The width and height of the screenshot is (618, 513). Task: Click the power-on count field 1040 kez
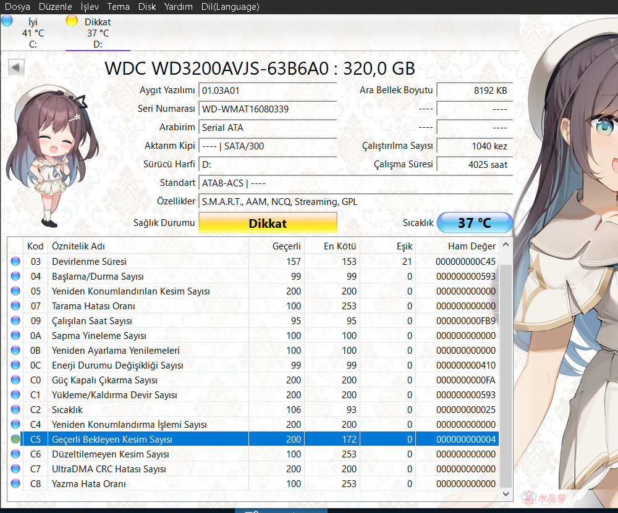[475, 146]
